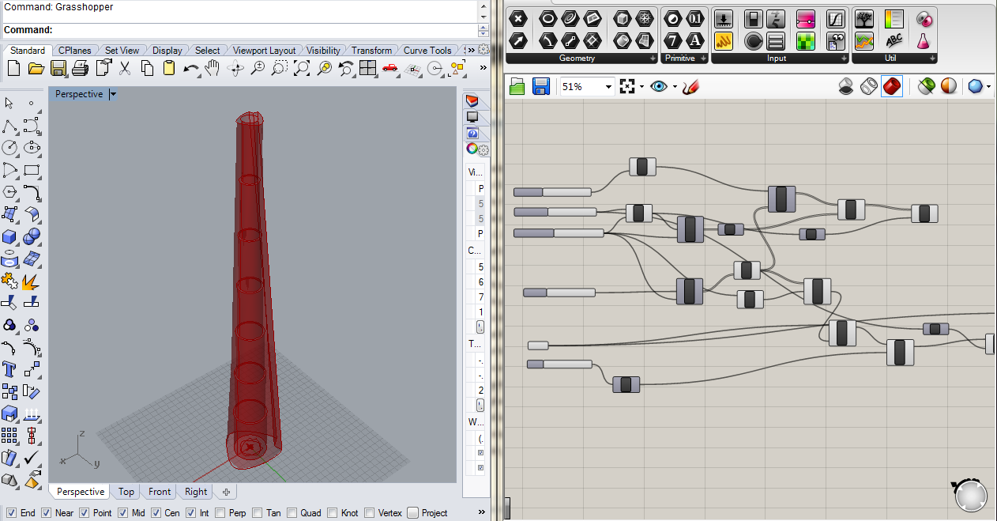Save the Rhino model with the floppy icon
The image size is (997, 521).
58,69
